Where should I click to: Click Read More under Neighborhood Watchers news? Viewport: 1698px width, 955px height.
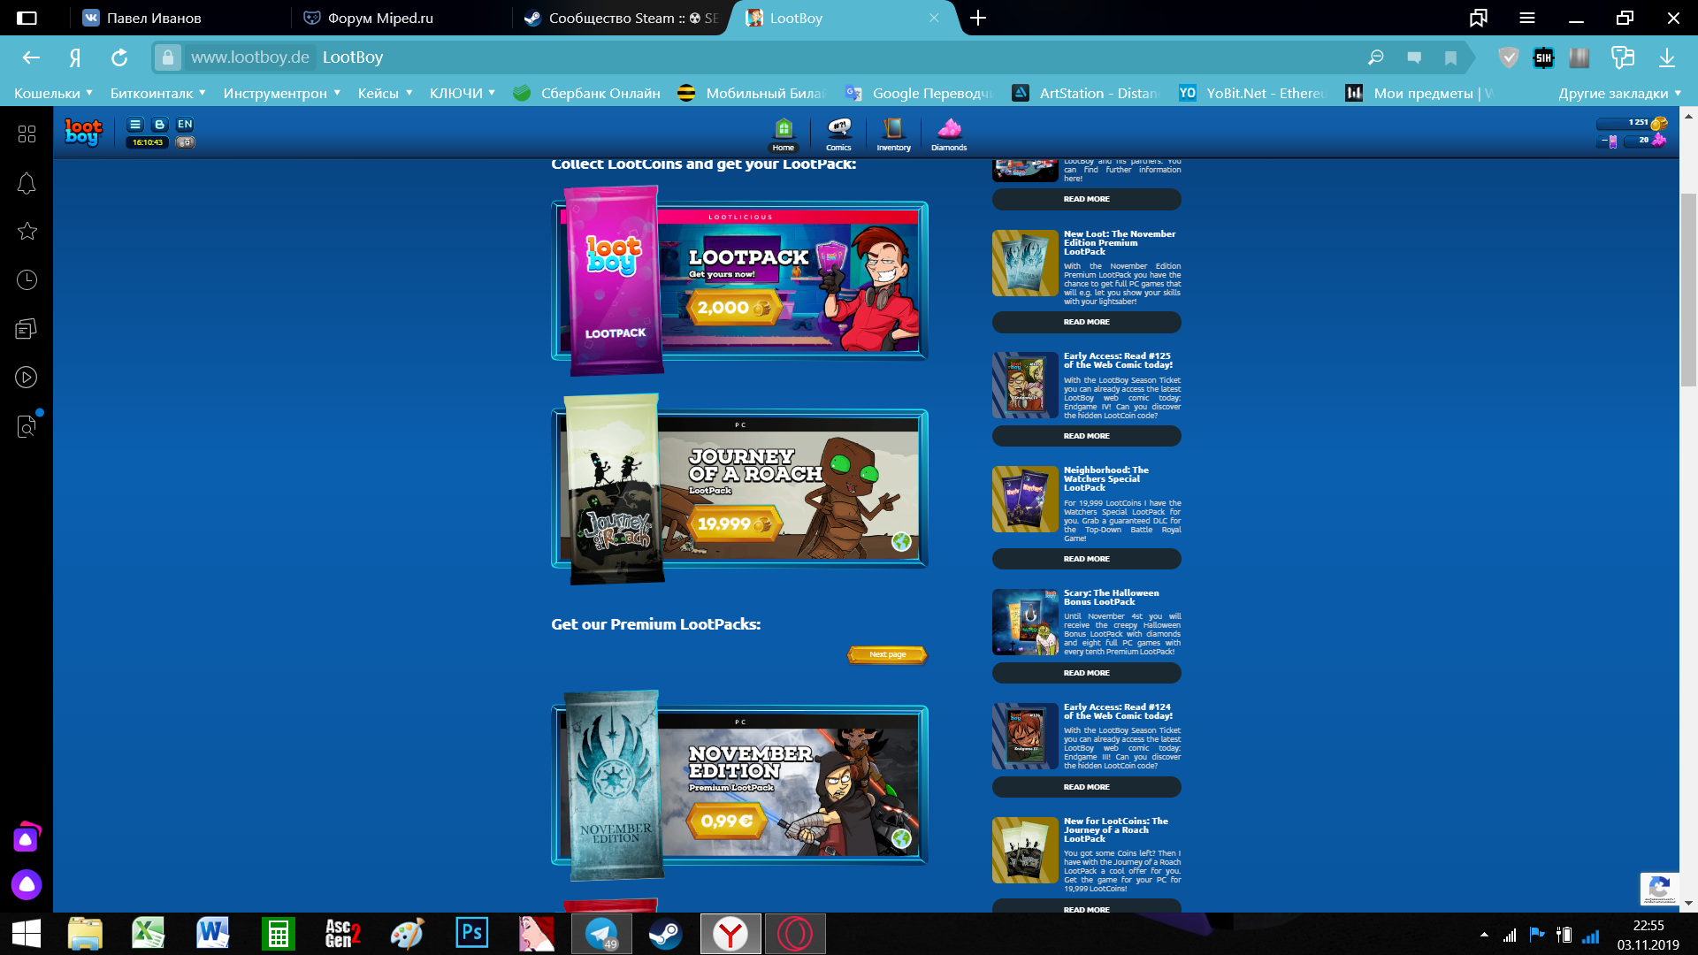tap(1087, 559)
